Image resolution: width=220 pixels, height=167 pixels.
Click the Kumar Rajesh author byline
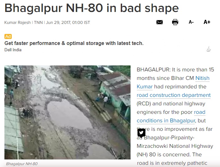coord(17,22)
